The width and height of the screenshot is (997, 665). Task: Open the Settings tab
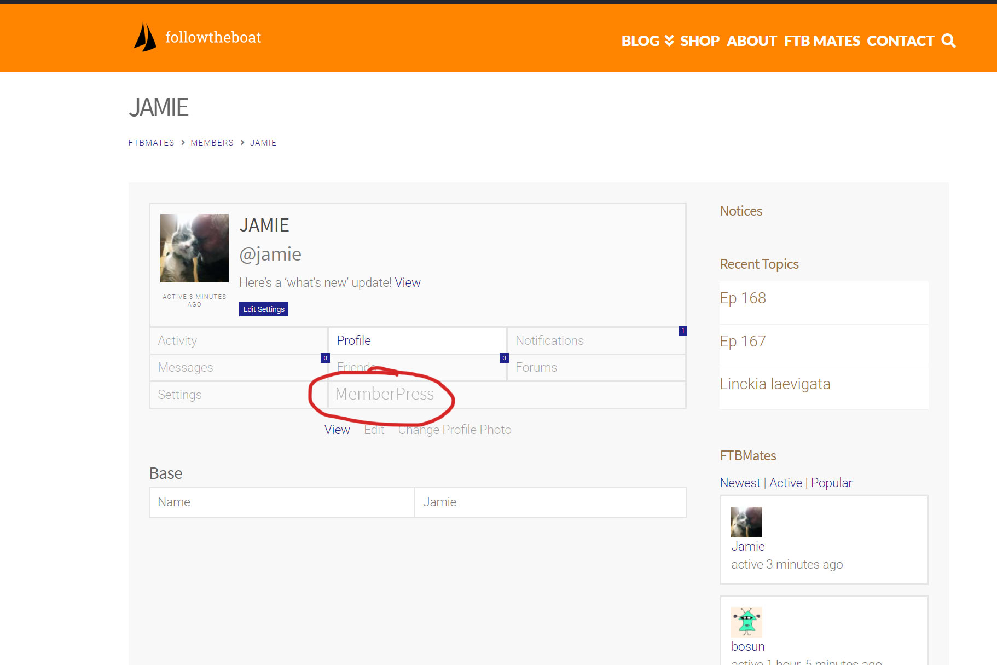click(x=239, y=395)
